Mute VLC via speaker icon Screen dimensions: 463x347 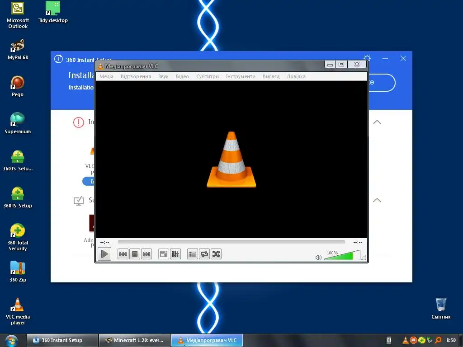[x=318, y=257]
